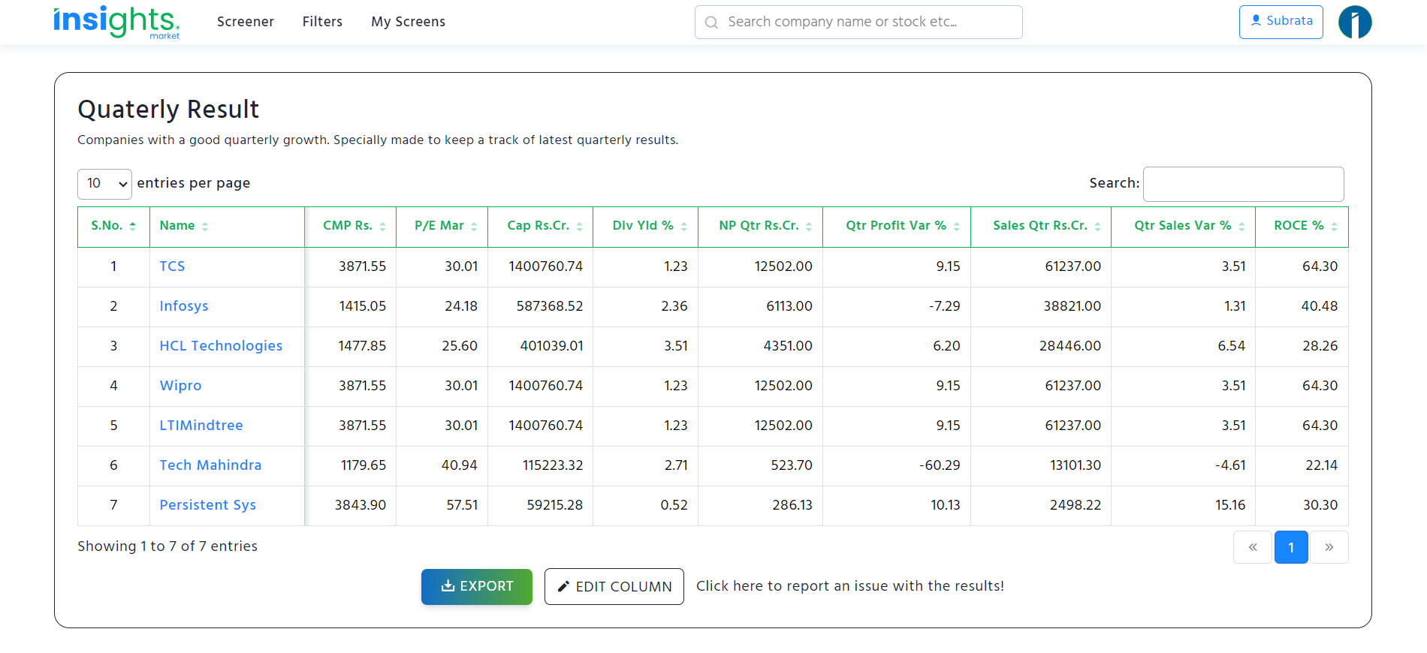This screenshot has height=653, width=1427.
Task: Click the Quaterly Result heading
Action: [168, 110]
